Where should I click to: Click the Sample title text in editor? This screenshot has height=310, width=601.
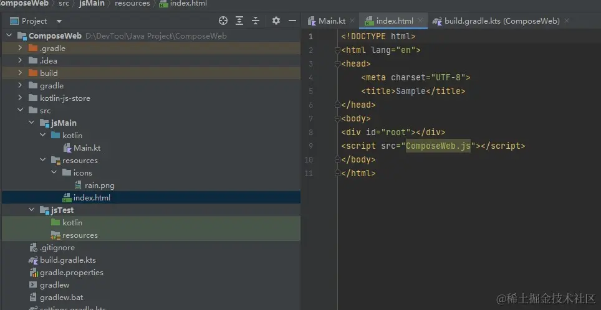pos(410,91)
